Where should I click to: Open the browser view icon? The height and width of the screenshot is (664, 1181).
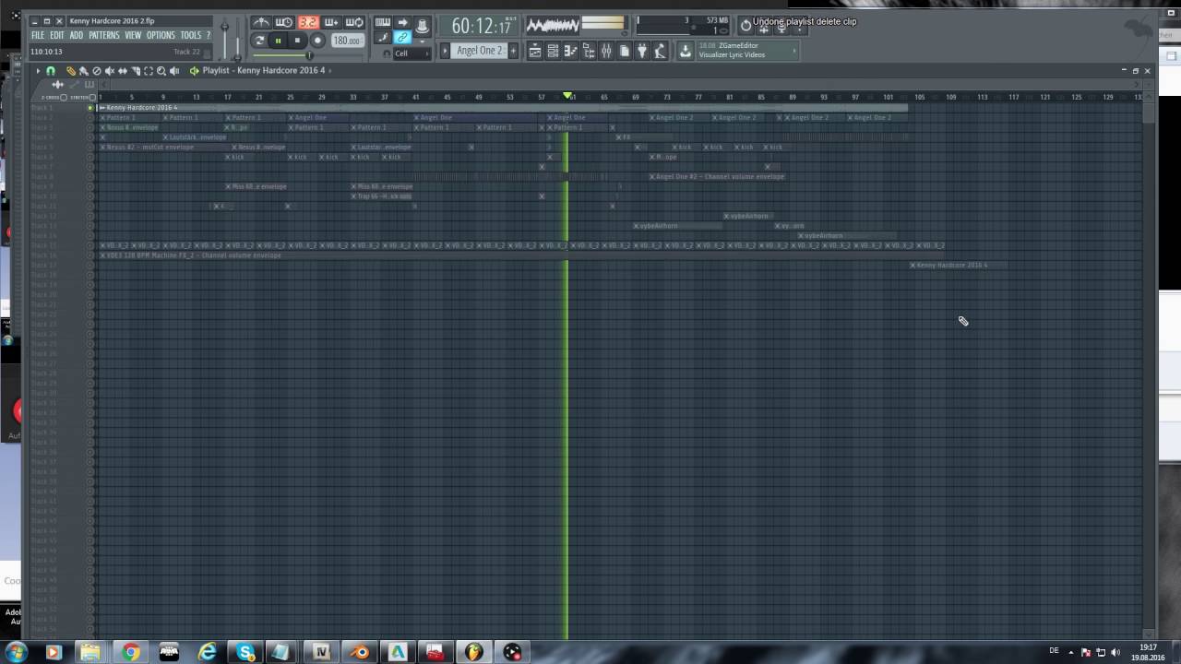(x=589, y=51)
